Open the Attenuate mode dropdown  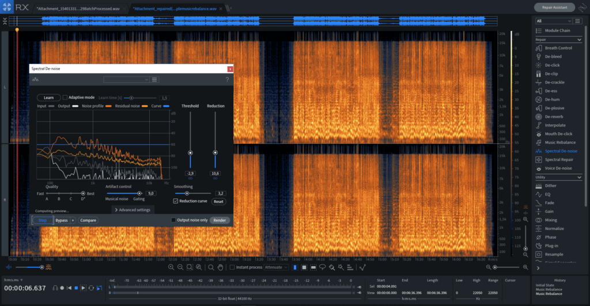pos(276,267)
